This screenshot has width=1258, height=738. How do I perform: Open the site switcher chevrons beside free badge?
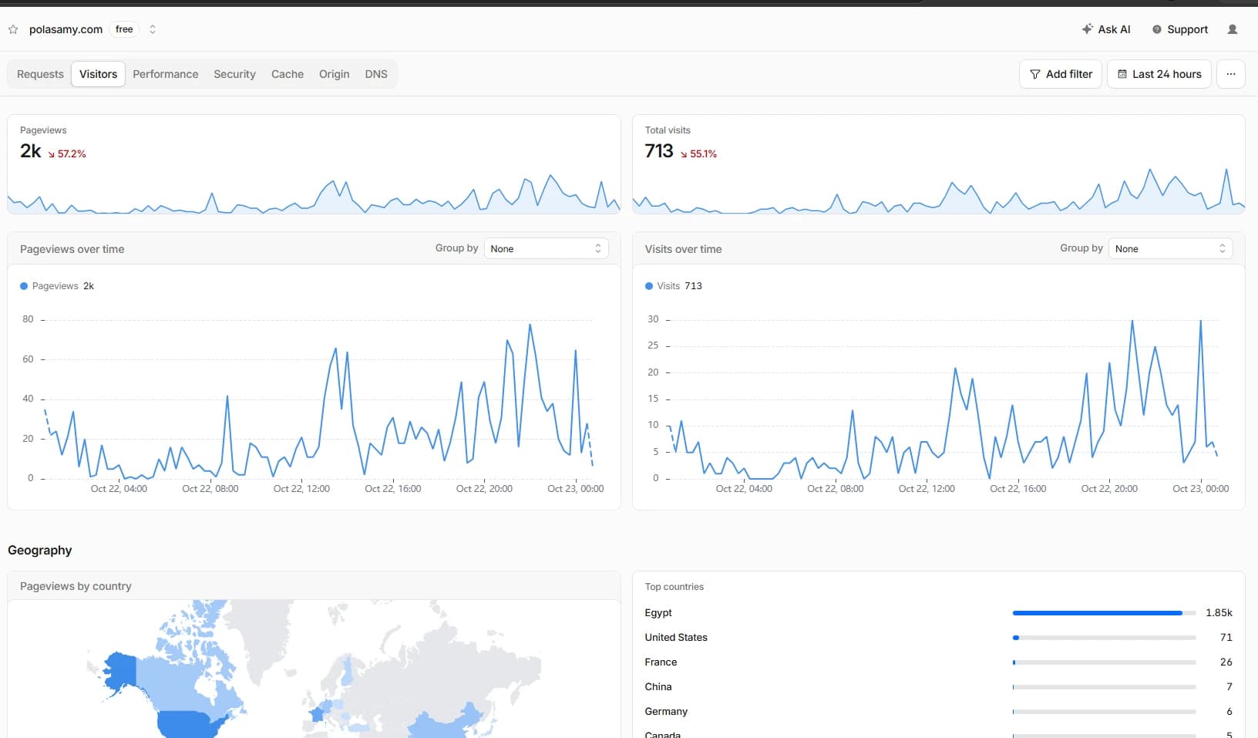(153, 29)
